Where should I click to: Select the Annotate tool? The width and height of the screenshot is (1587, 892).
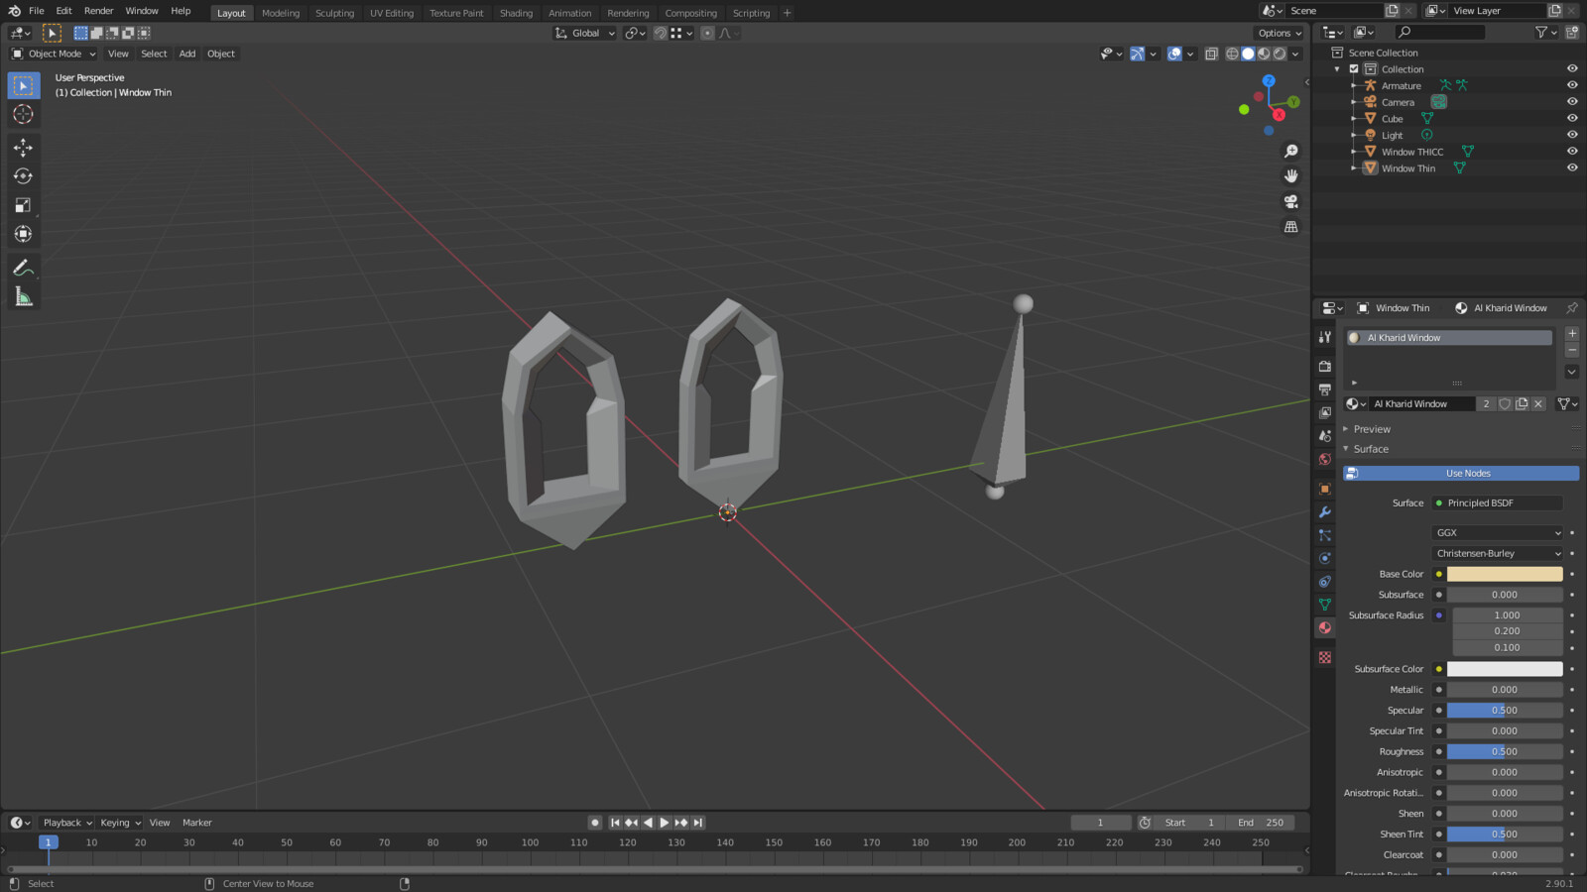point(24,268)
